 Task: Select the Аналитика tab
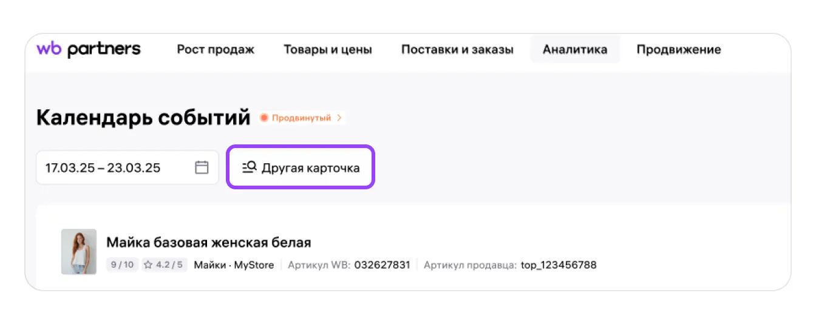[574, 50]
